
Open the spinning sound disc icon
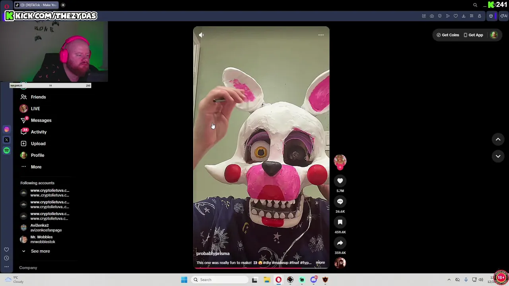pos(340,263)
